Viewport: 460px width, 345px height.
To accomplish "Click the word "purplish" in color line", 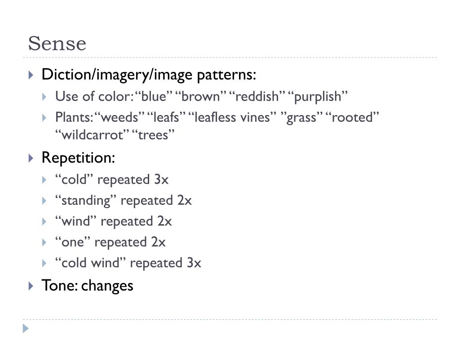I will point(318,97).
